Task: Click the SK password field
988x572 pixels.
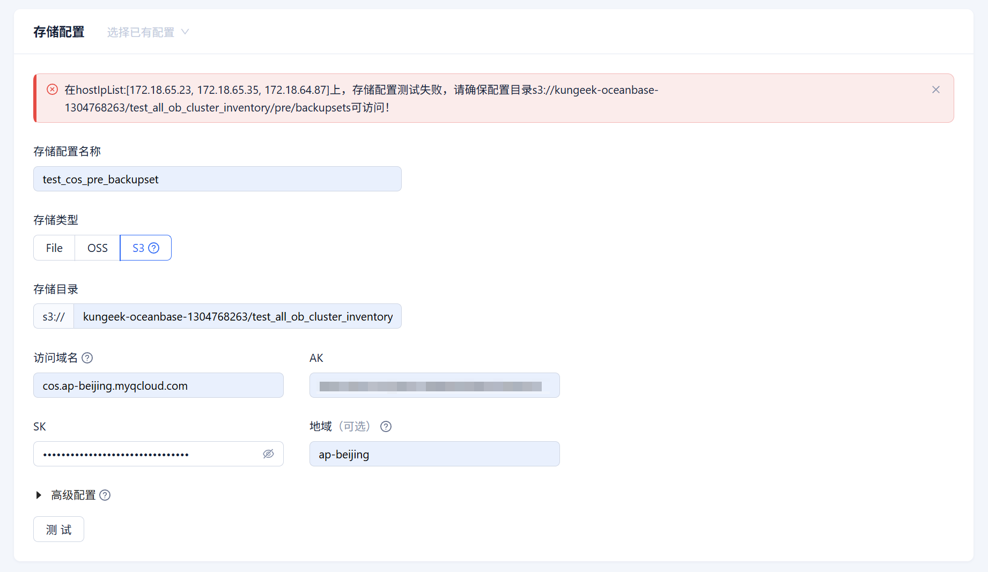Action: [x=148, y=454]
